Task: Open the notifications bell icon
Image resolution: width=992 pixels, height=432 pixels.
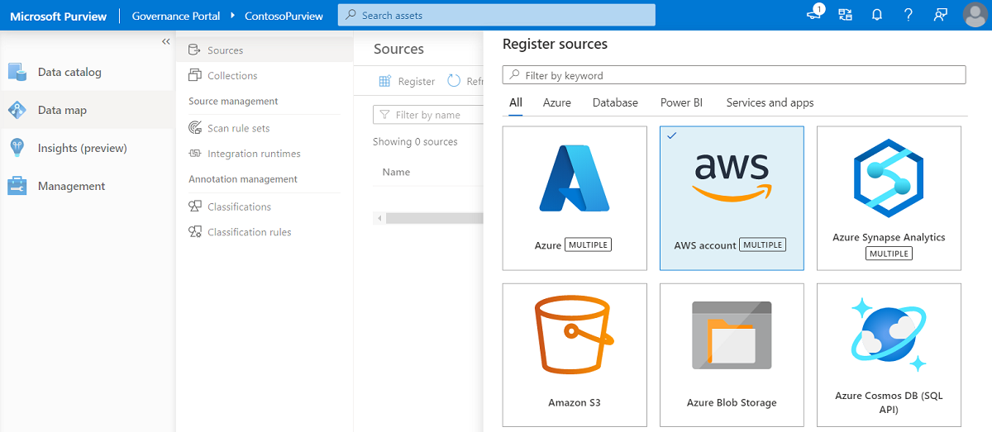Action: point(877,15)
